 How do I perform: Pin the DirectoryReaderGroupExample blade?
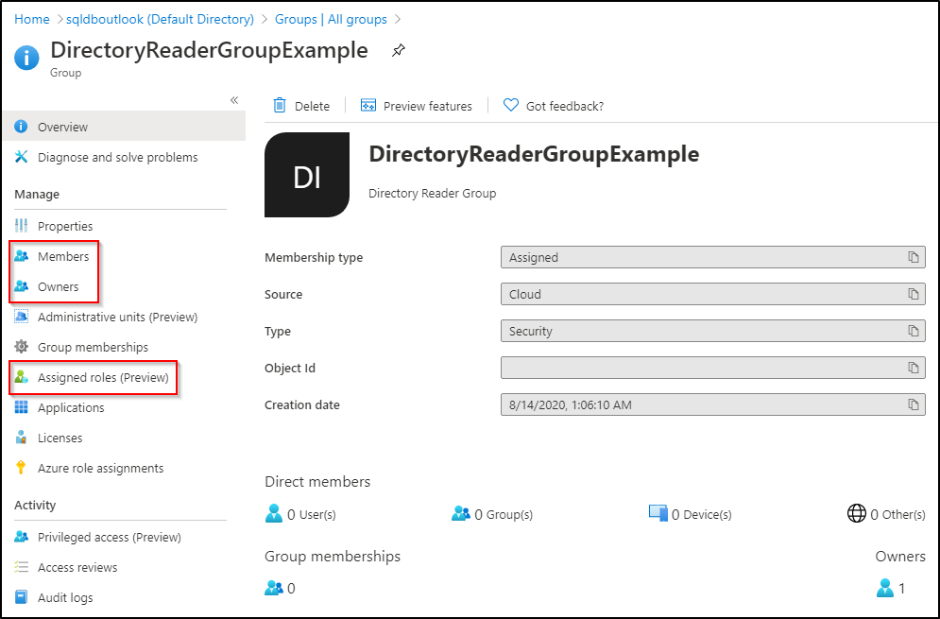(399, 50)
